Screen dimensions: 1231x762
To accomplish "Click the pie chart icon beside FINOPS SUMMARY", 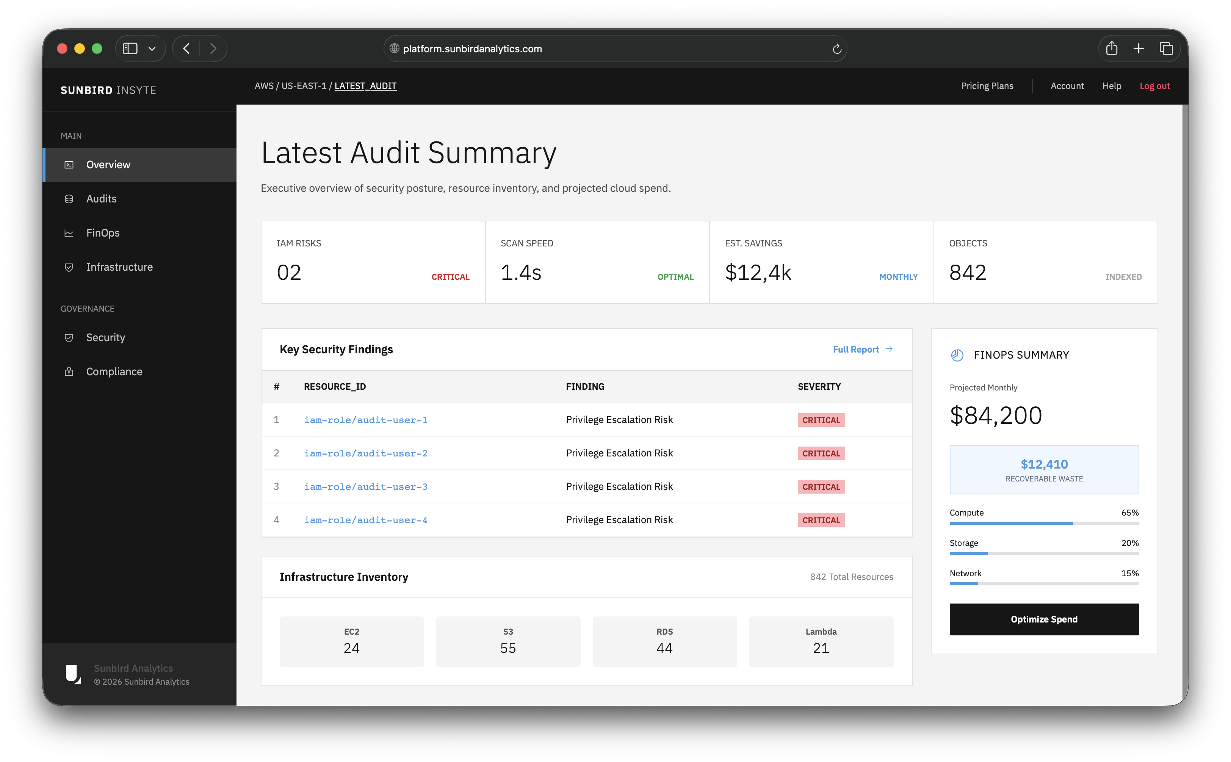I will (957, 355).
